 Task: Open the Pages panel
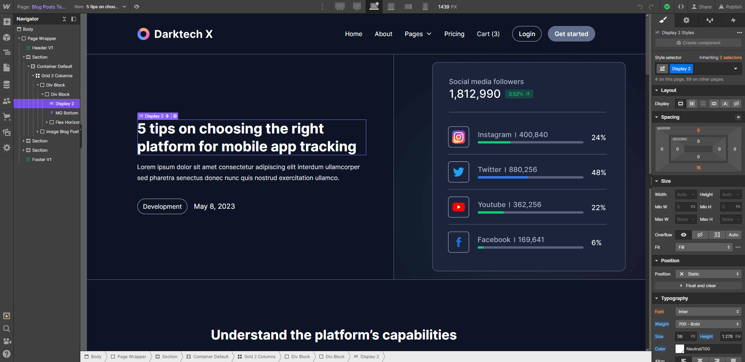tap(7, 68)
